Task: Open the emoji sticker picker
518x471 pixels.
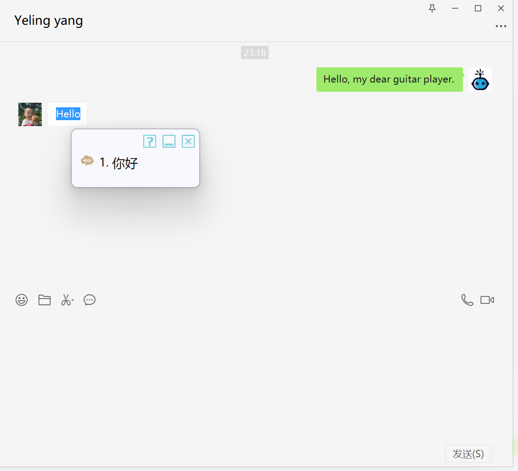Action: [x=22, y=300]
